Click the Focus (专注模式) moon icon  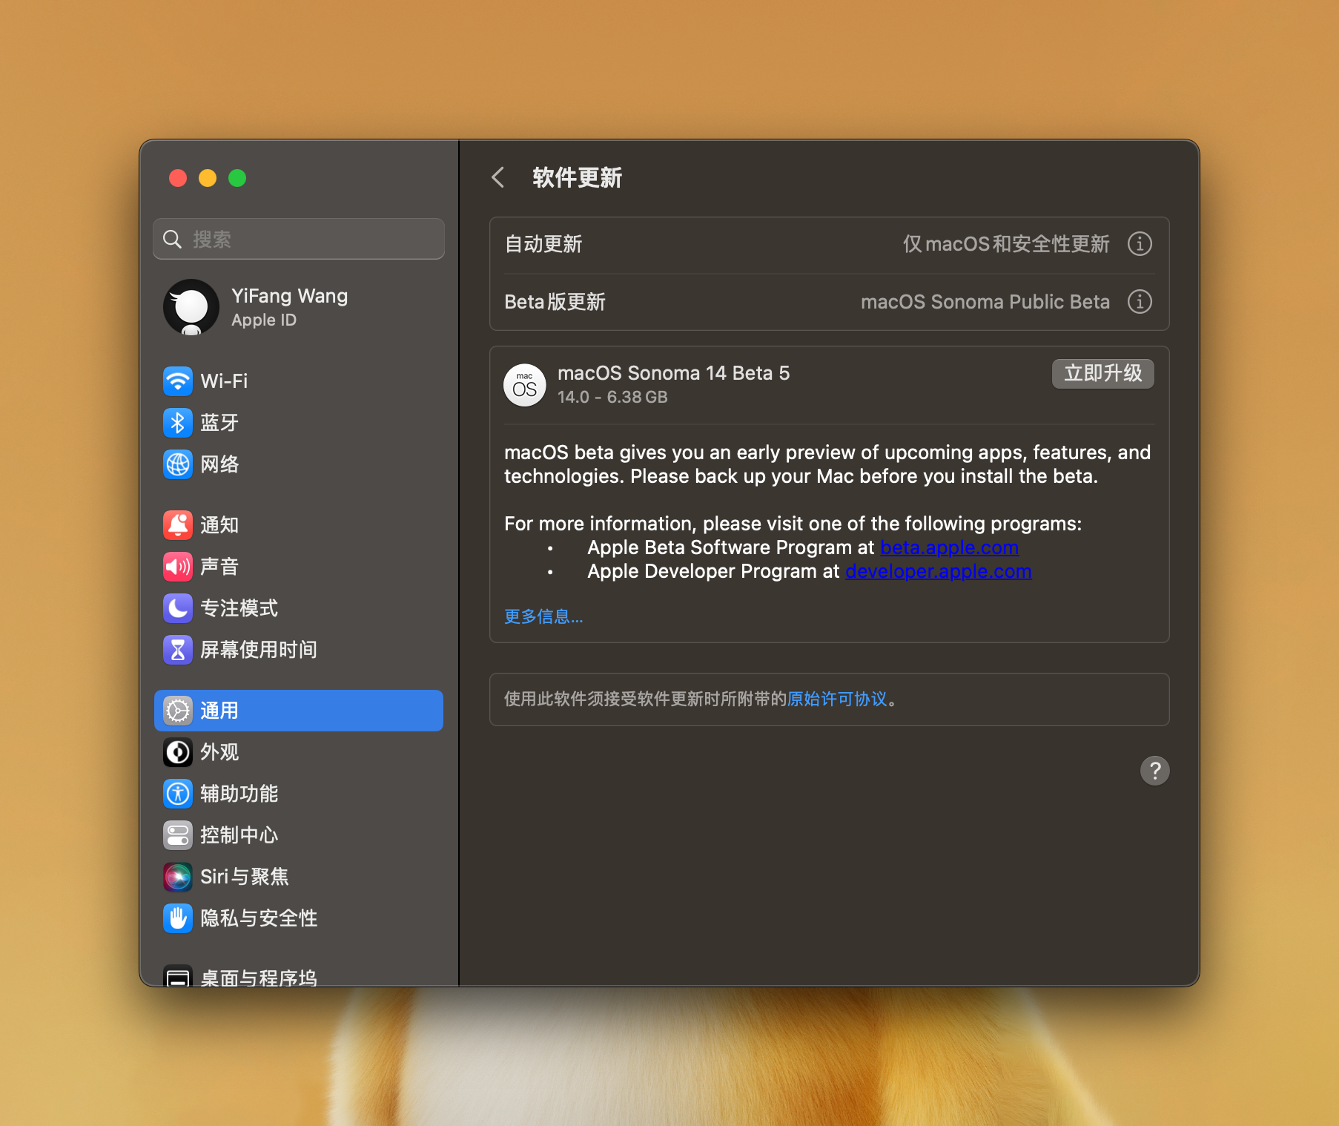tap(178, 608)
